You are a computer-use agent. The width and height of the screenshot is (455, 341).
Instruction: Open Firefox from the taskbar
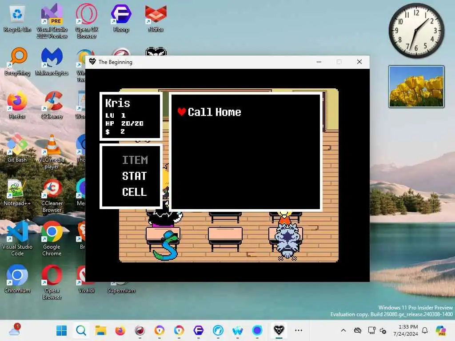point(120,330)
